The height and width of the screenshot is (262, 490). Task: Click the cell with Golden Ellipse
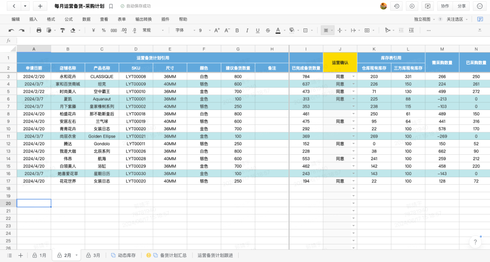pos(102,136)
